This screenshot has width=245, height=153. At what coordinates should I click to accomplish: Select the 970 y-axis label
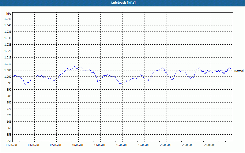[9, 115]
